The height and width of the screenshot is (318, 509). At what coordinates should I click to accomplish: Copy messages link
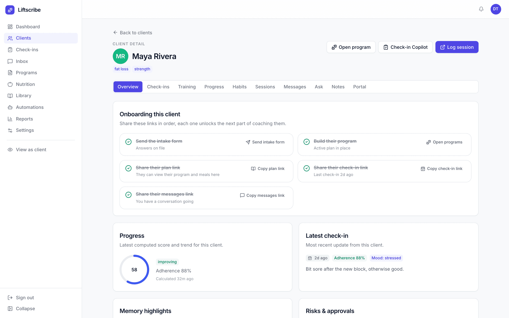(x=262, y=195)
